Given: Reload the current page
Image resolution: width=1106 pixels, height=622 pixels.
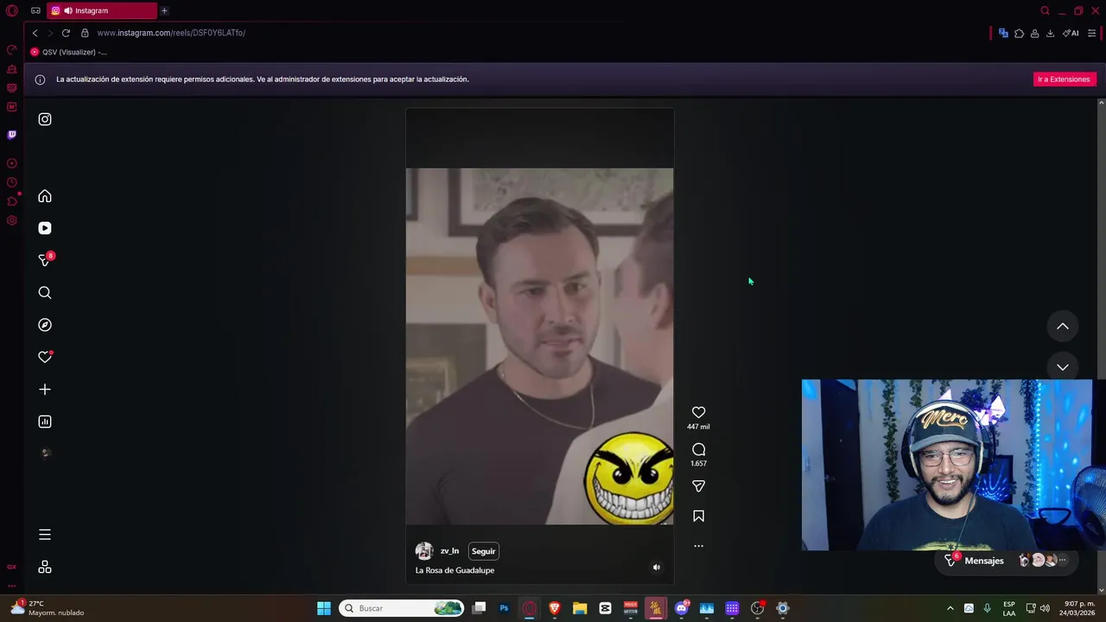Looking at the screenshot, I should click(66, 33).
